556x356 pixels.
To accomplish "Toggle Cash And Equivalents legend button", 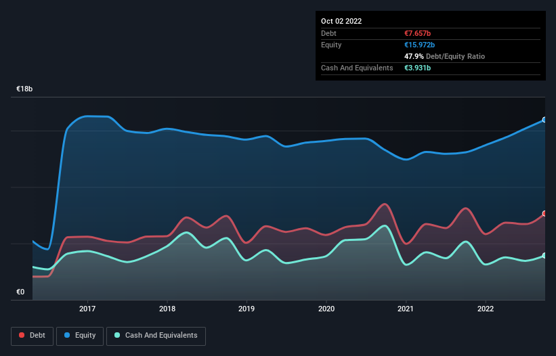I will (x=156, y=336).
